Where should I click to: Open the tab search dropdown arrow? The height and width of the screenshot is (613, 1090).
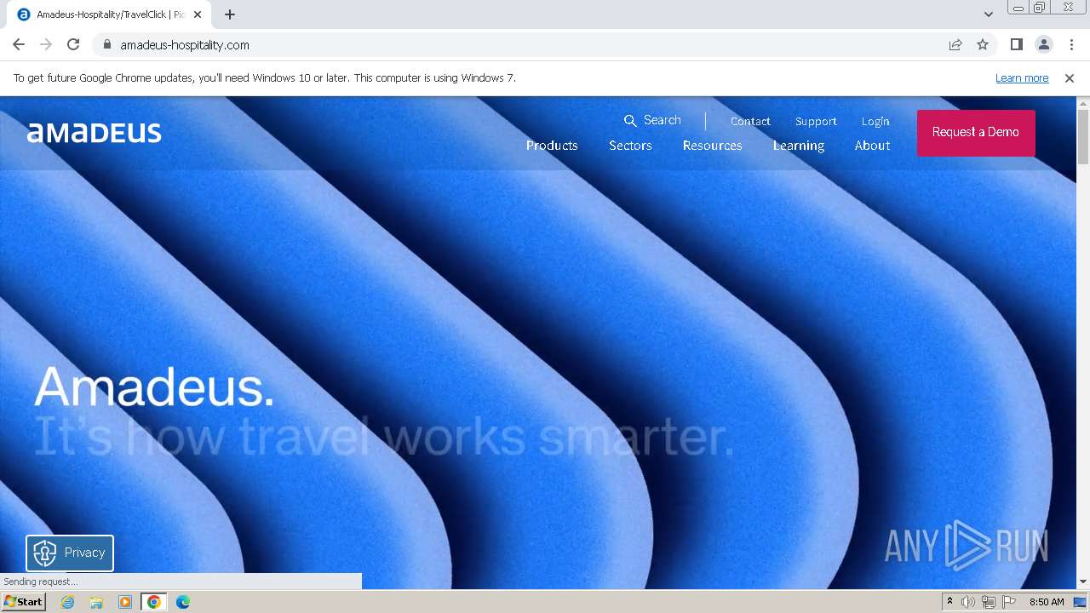(988, 14)
